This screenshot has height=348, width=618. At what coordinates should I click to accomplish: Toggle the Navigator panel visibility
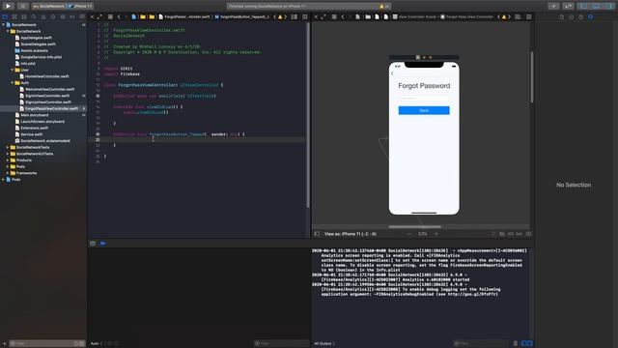[x=583, y=6]
